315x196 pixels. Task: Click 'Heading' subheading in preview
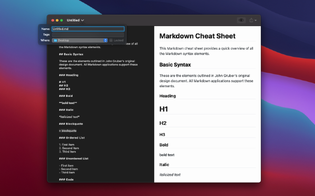(167, 96)
